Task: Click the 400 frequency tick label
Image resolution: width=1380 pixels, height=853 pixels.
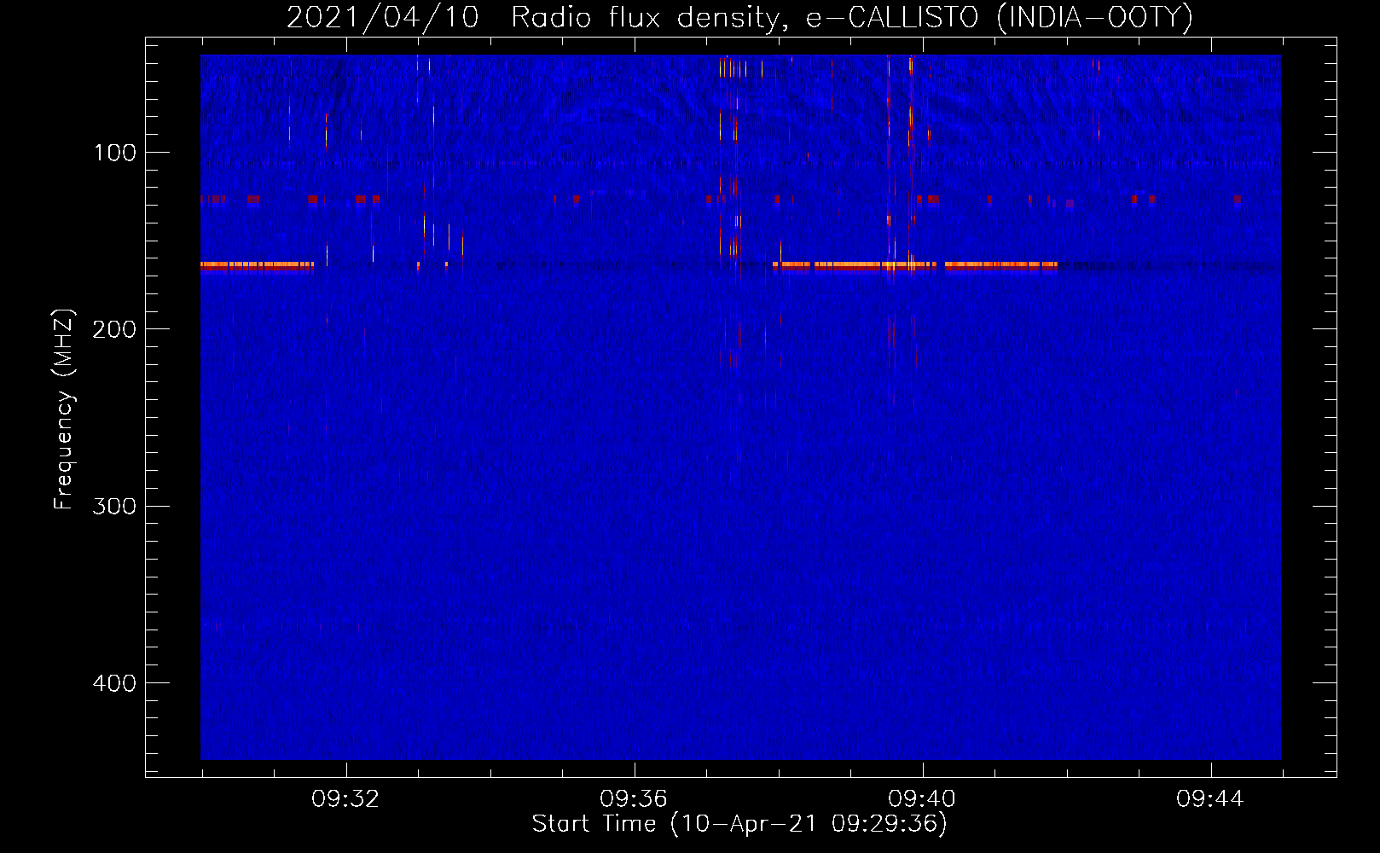Action: point(114,683)
